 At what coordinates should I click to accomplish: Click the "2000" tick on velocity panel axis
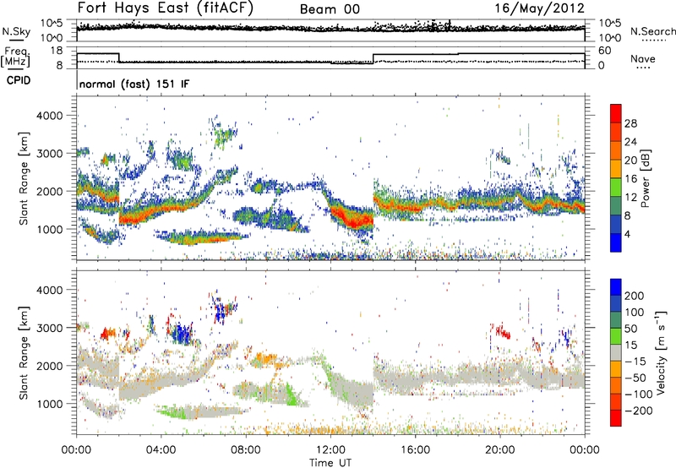(50, 366)
